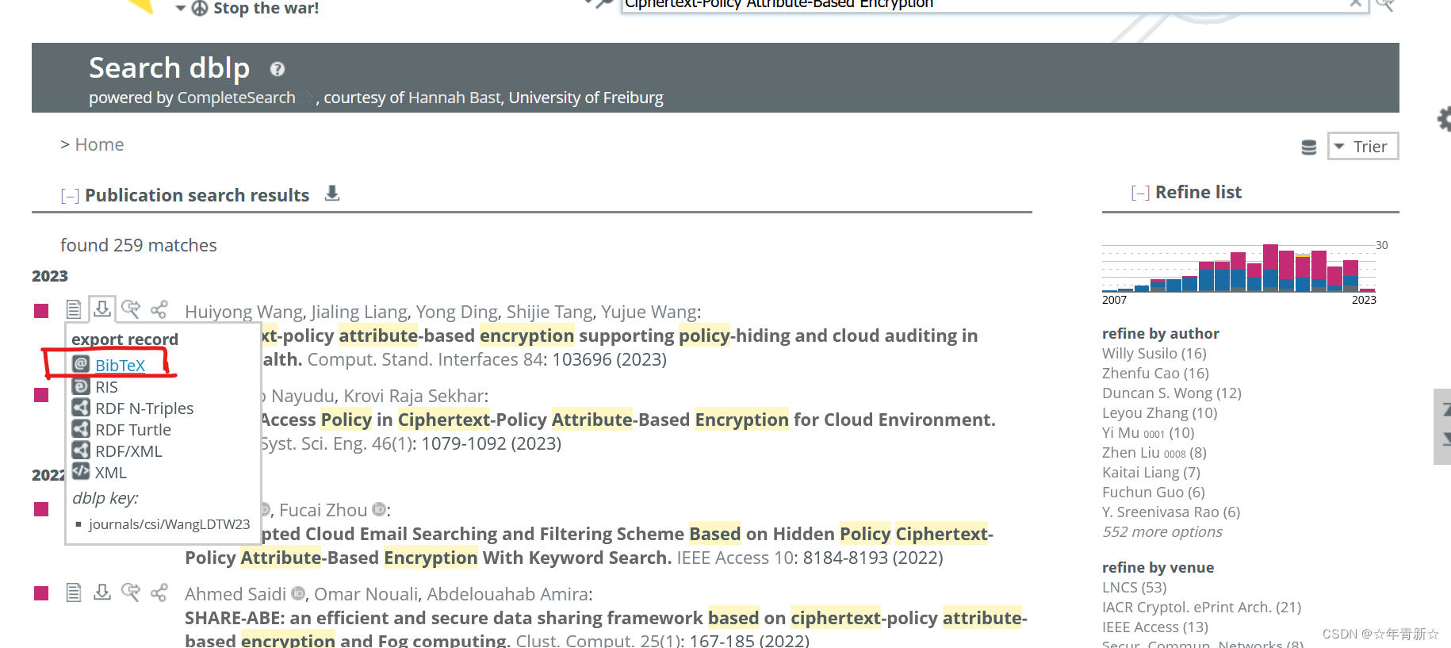
Task: Click the mirror database icon beside Trier
Action: (x=1309, y=147)
